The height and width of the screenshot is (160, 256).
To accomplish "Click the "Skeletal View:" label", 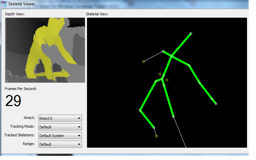I will 97,14.
